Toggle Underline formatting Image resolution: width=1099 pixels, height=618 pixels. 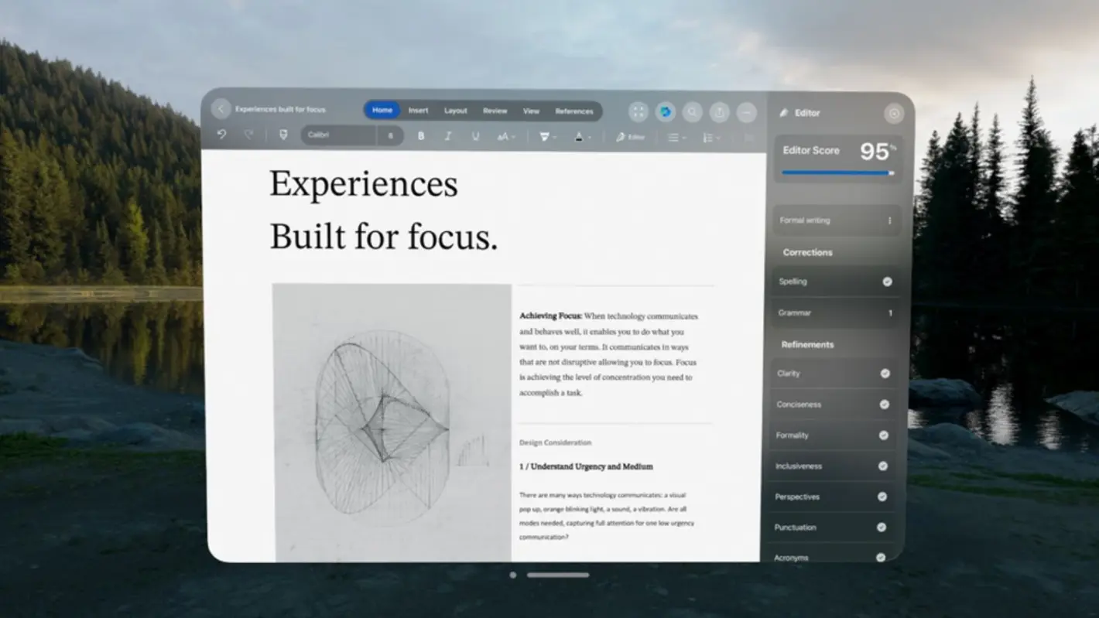(475, 135)
